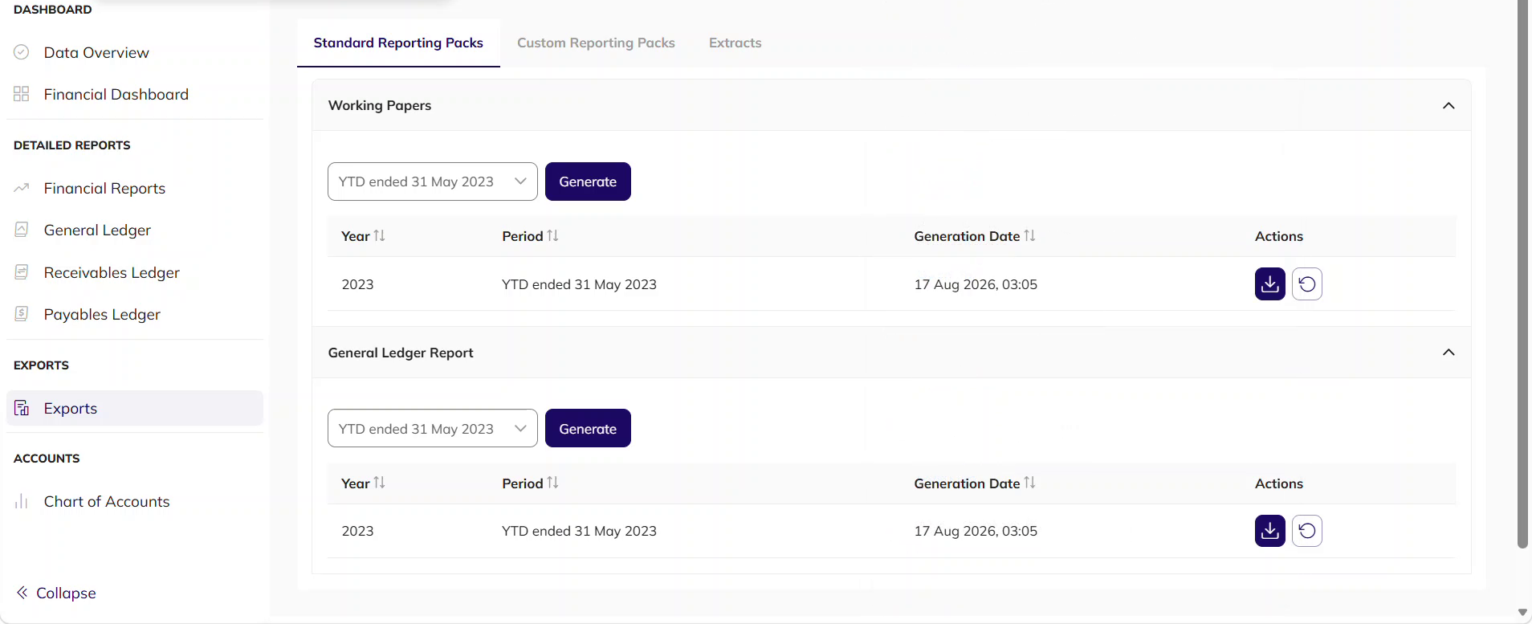Open Working Papers period dropdown
The width and height of the screenshot is (1532, 624).
click(433, 181)
